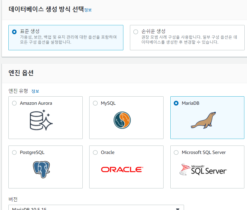The width and height of the screenshot is (247, 210).
Task: Click the MariaDB label text
Action: [191, 103]
